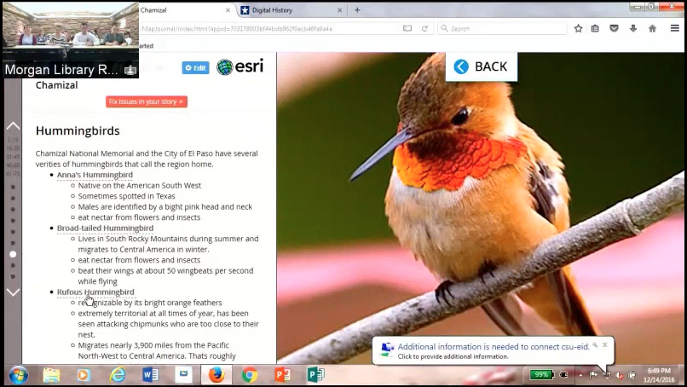
Task: Reload the page with the refresh icon
Action: pyautogui.click(x=424, y=28)
